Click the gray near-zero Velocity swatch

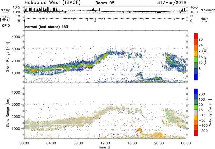(196, 112)
